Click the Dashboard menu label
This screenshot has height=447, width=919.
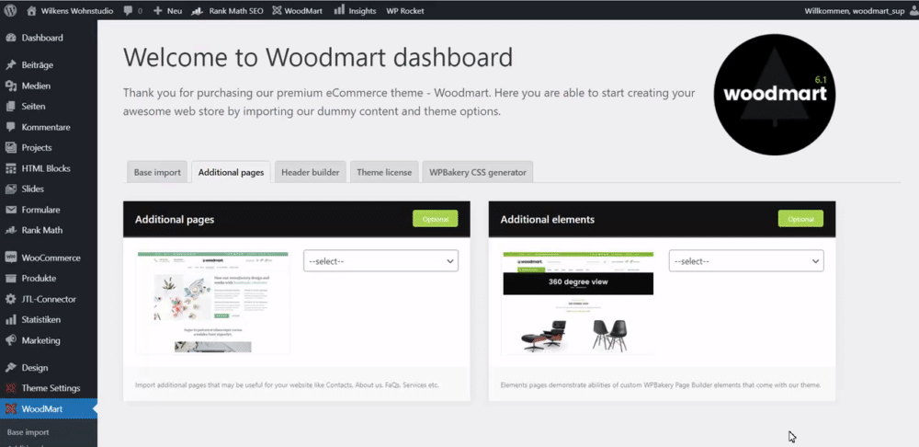(x=42, y=38)
